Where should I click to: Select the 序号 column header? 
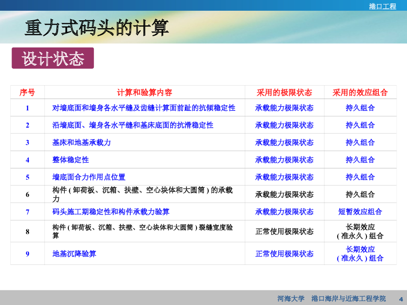[x=27, y=93]
